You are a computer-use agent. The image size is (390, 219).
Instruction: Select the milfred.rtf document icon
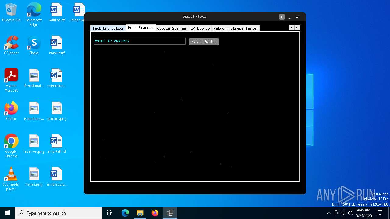pyautogui.click(x=57, y=13)
